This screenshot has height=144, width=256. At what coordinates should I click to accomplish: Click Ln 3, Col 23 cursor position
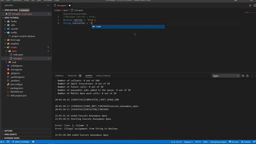click(176, 142)
